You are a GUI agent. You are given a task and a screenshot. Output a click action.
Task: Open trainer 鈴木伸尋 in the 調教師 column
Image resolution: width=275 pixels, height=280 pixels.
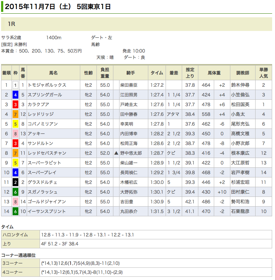coord(240,85)
